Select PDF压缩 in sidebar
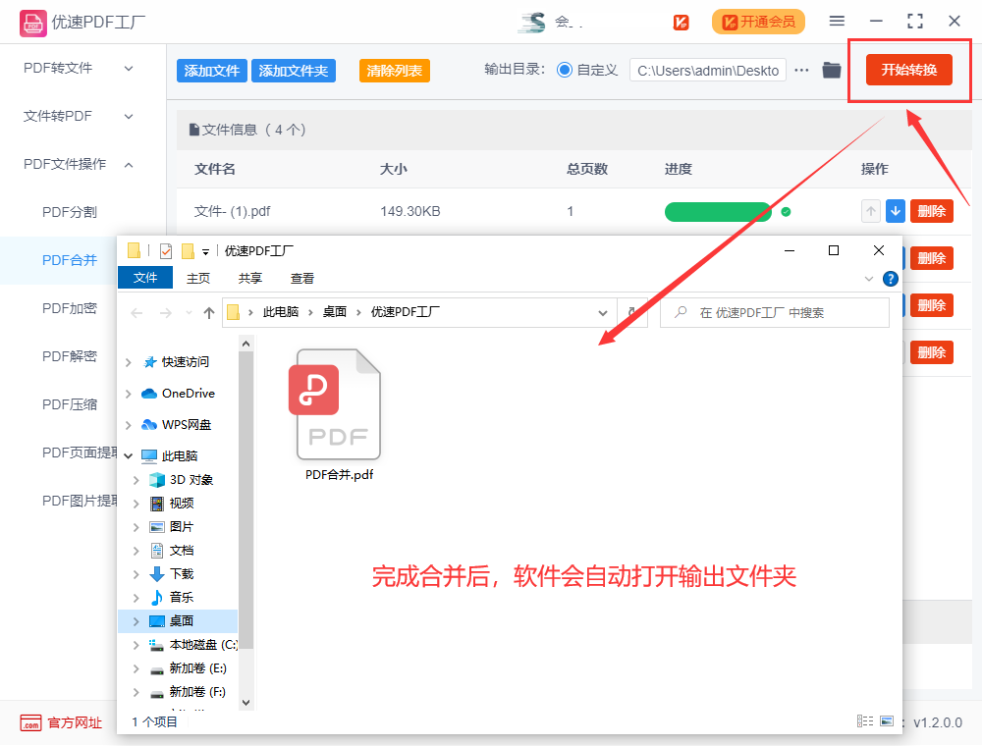Screen dimensions: 982x746 pyautogui.click(x=70, y=405)
